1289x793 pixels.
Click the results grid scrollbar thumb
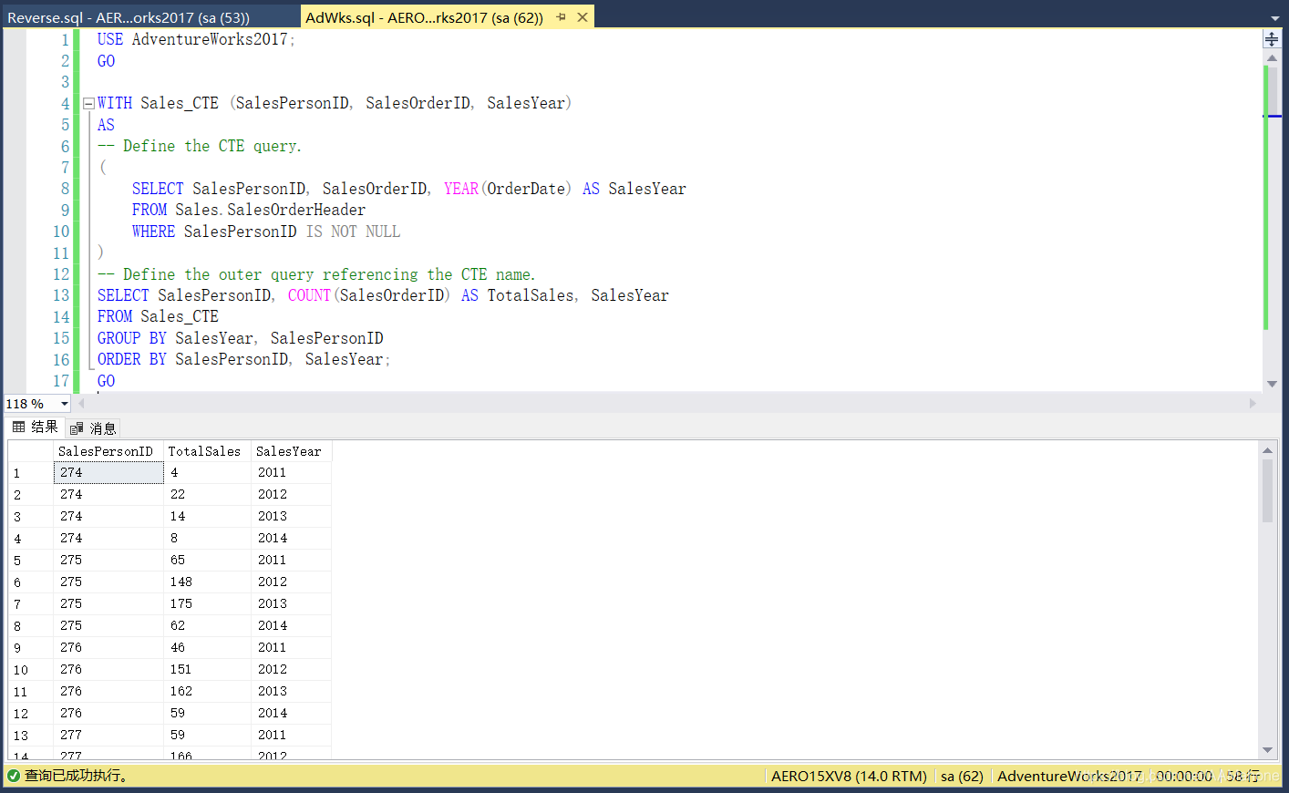1267,490
